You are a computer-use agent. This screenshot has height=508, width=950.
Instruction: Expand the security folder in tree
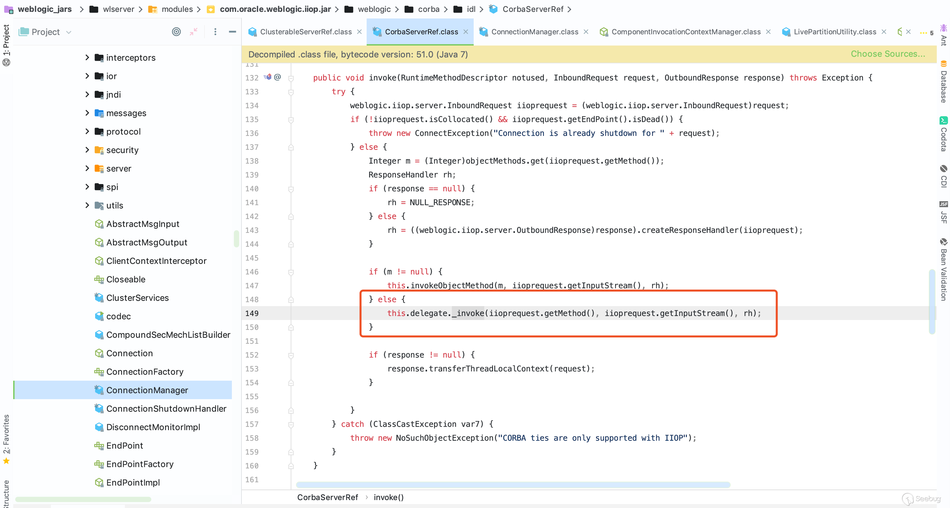pyautogui.click(x=87, y=150)
